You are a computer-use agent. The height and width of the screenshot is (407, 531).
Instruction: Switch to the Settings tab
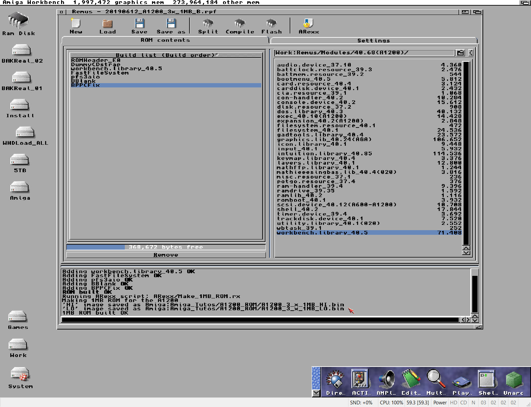[374, 40]
